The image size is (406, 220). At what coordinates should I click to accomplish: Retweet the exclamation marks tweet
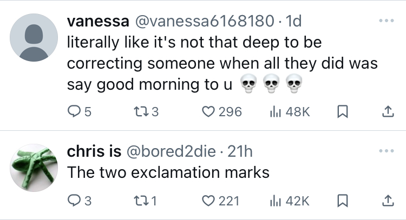coord(145,201)
